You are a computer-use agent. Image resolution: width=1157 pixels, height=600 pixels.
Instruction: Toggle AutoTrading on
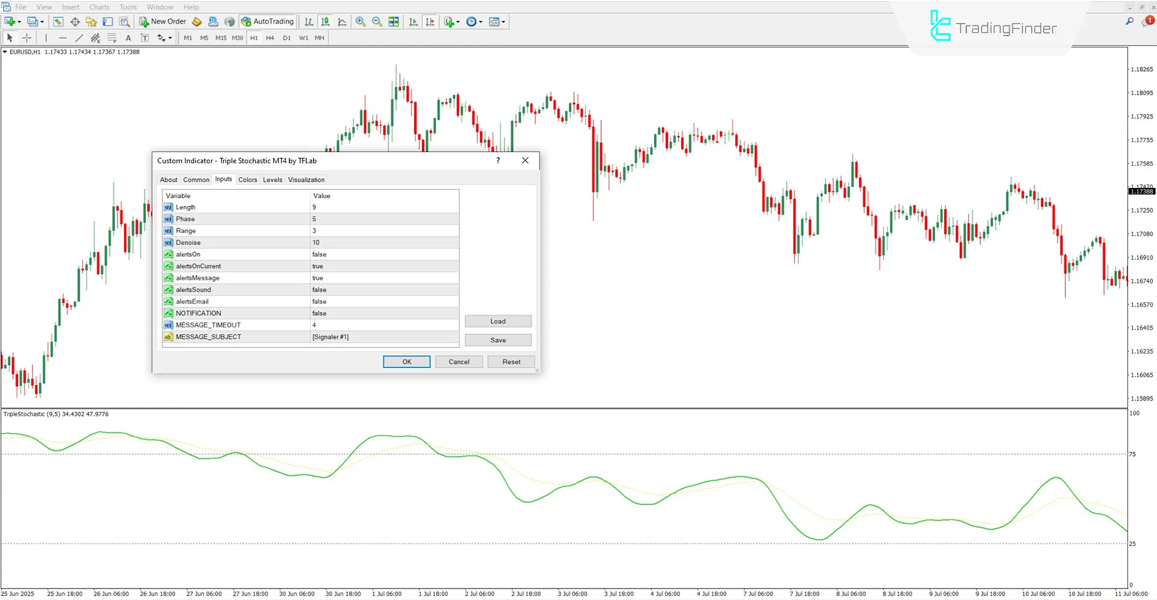(267, 22)
